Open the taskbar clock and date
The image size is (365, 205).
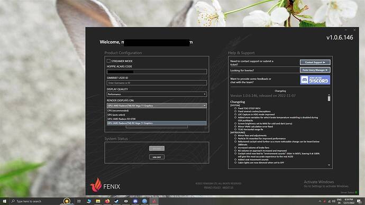point(349,201)
